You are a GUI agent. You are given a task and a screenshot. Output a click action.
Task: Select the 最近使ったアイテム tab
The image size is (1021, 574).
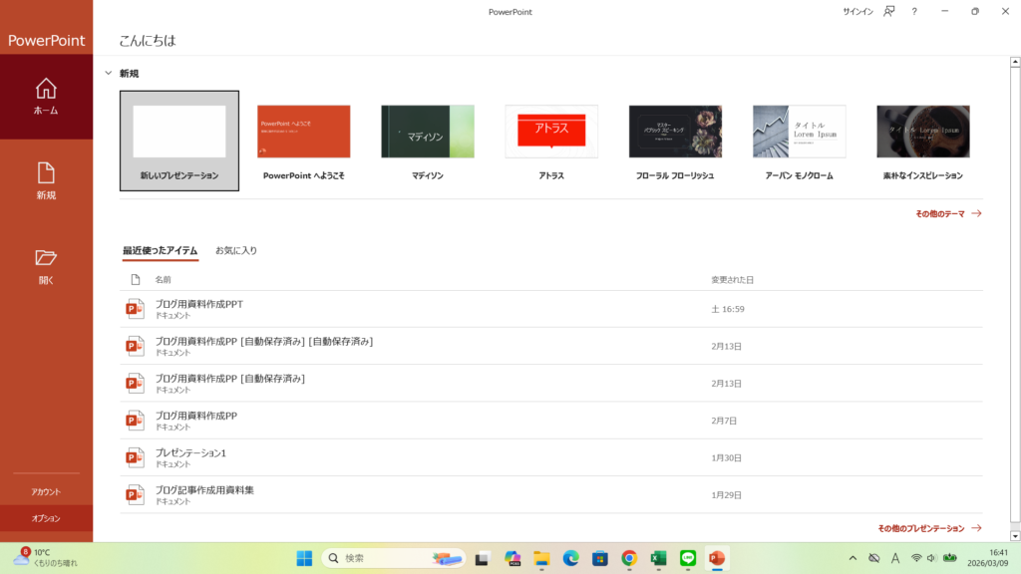pos(160,251)
